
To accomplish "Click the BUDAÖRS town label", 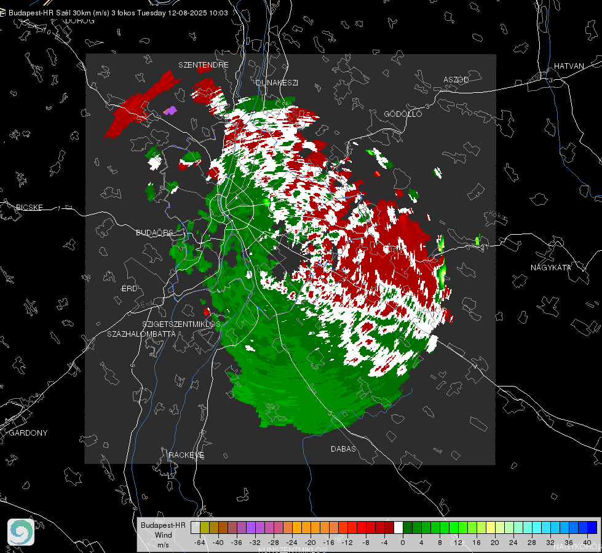I will tap(155, 232).
